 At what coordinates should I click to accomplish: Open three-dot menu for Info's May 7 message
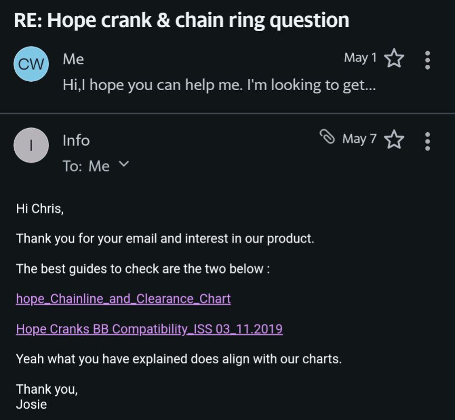click(427, 141)
